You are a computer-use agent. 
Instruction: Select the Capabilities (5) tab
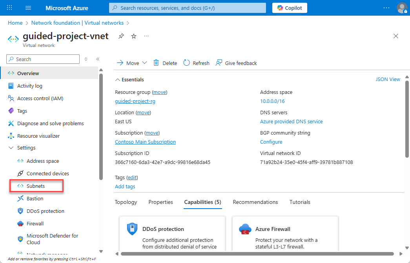[x=203, y=202]
